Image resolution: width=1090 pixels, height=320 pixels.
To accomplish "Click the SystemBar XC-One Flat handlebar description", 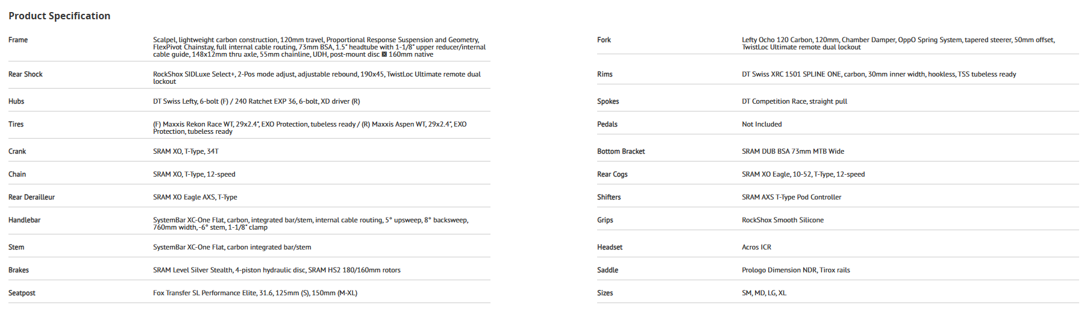I will (310, 224).
